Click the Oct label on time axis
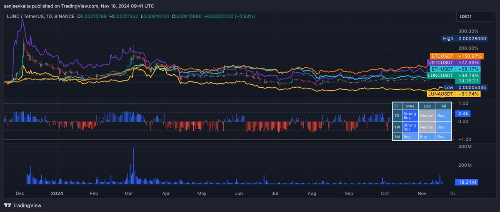The width and height of the screenshot is (500, 212). coord(385,193)
